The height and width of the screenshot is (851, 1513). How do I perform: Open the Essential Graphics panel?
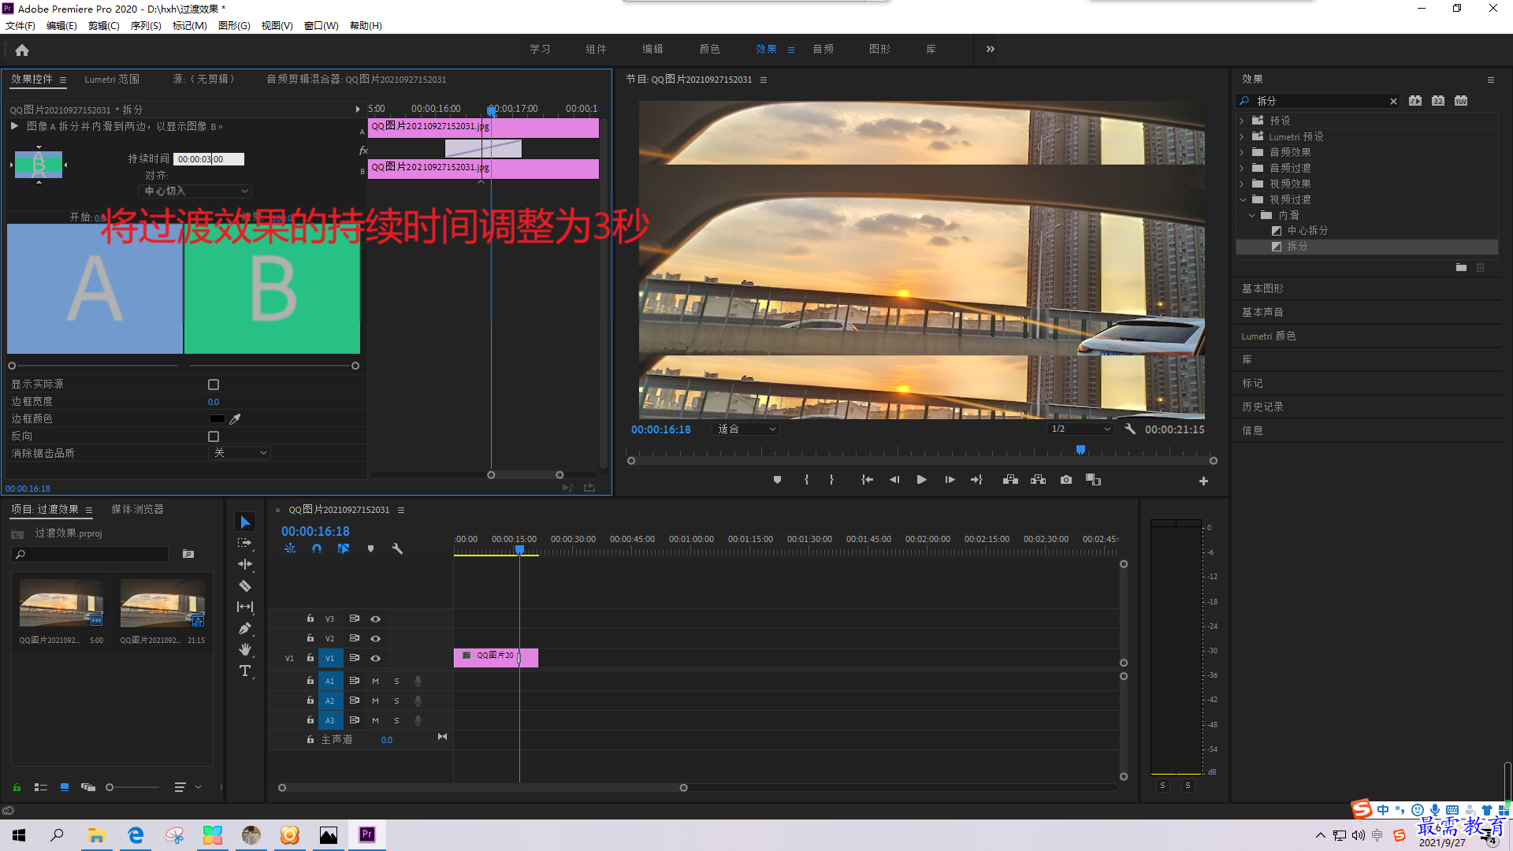tap(1262, 289)
